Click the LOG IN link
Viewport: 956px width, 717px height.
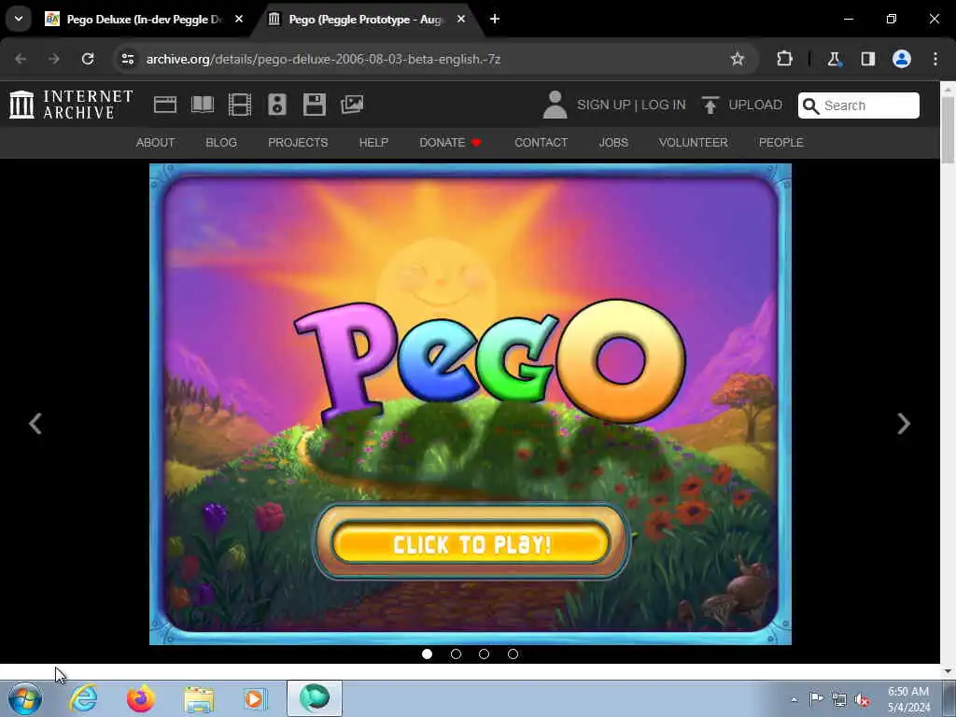pos(664,105)
